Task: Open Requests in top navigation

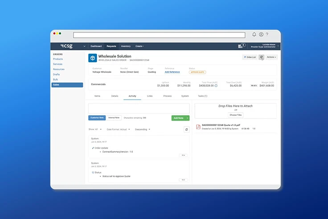Action: pos(111,46)
